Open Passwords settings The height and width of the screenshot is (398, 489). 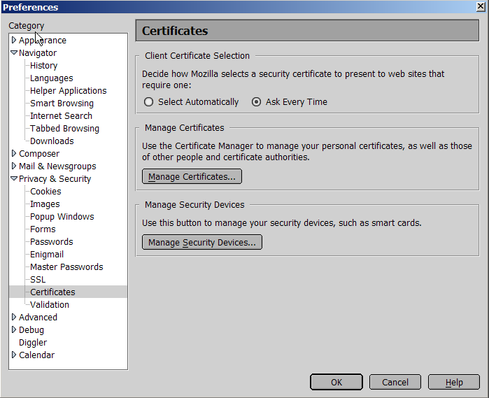[x=52, y=242]
